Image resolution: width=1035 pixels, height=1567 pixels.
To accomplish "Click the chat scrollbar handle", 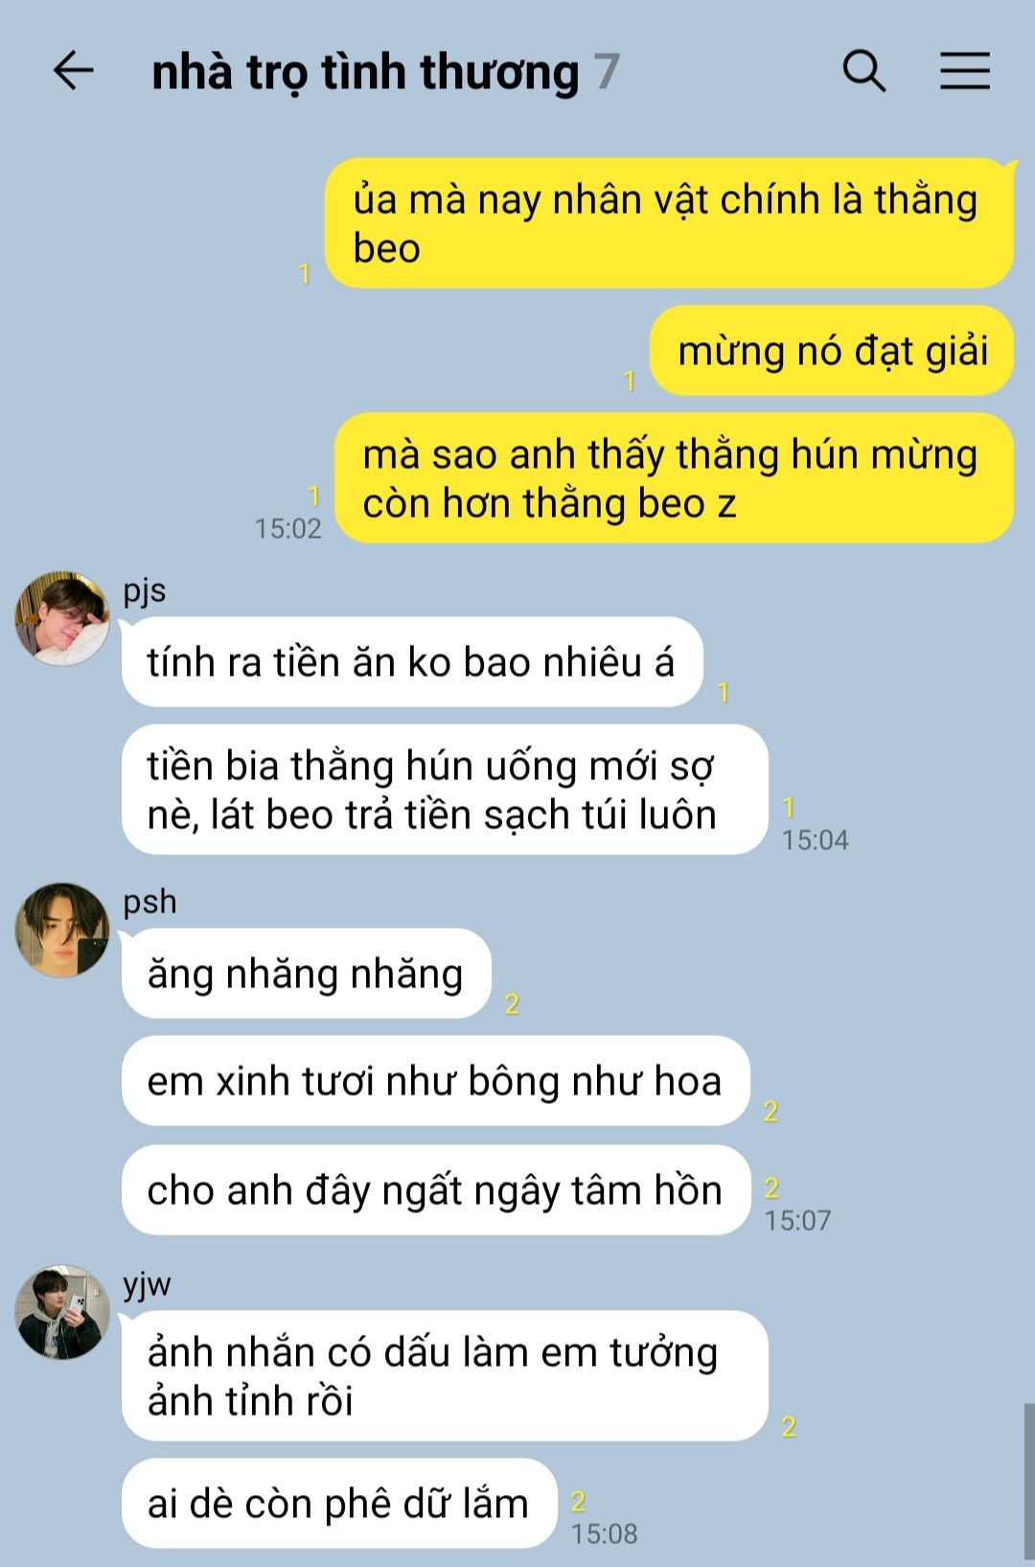I will click(1029, 1482).
